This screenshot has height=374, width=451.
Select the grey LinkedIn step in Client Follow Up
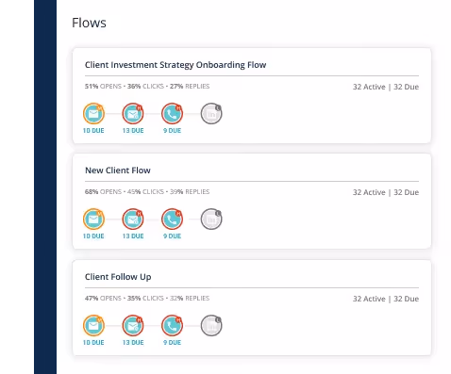click(211, 325)
